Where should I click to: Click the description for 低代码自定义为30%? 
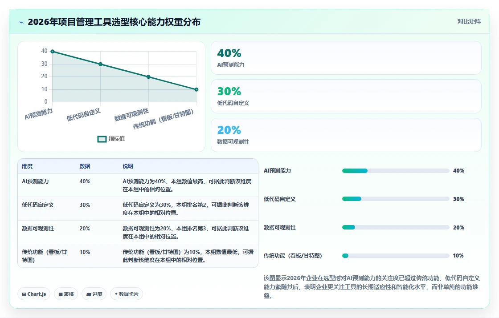point(185,209)
